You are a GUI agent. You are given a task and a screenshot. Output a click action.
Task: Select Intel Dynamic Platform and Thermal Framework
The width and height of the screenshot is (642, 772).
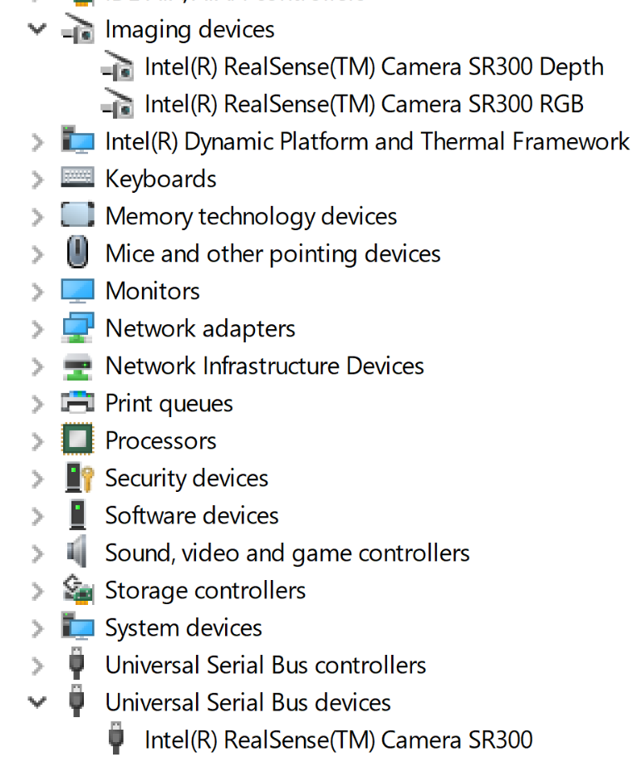point(367,142)
